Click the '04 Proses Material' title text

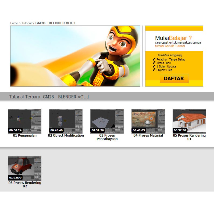(x=148, y=135)
